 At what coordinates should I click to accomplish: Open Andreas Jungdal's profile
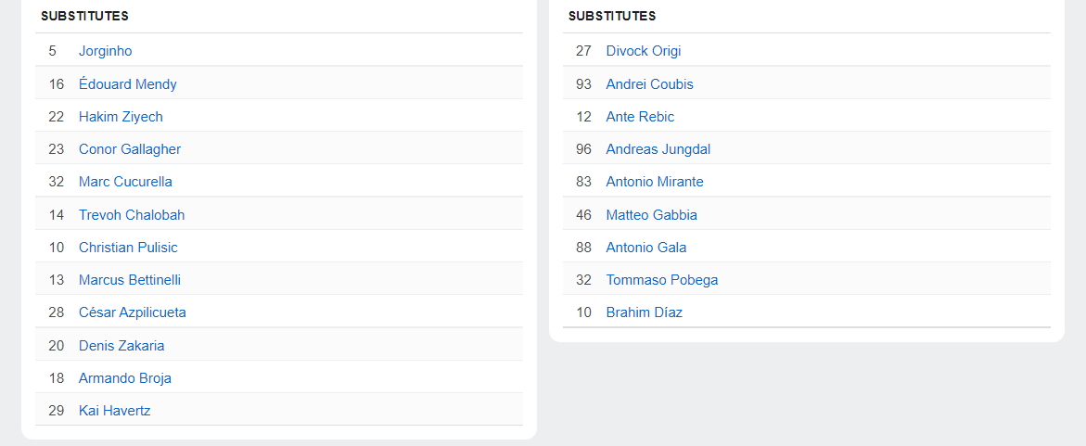click(x=658, y=149)
